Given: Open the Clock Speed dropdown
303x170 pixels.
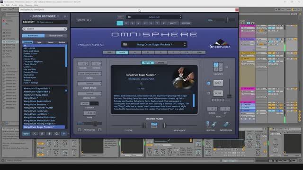Looking at the screenshot, I should [x=89, y=84].
